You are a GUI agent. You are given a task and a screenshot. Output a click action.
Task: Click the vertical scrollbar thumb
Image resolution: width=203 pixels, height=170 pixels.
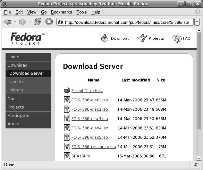(x=199, y=81)
